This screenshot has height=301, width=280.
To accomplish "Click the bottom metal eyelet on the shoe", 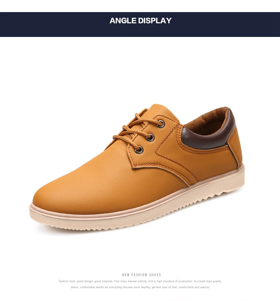I will [x=139, y=150].
